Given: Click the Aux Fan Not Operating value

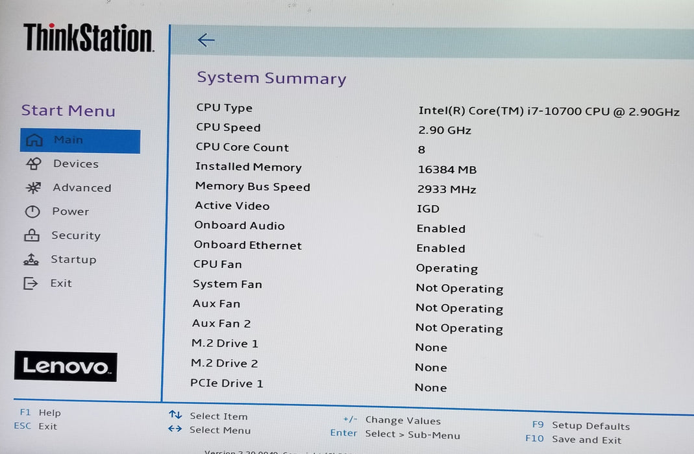Looking at the screenshot, I should tap(459, 309).
